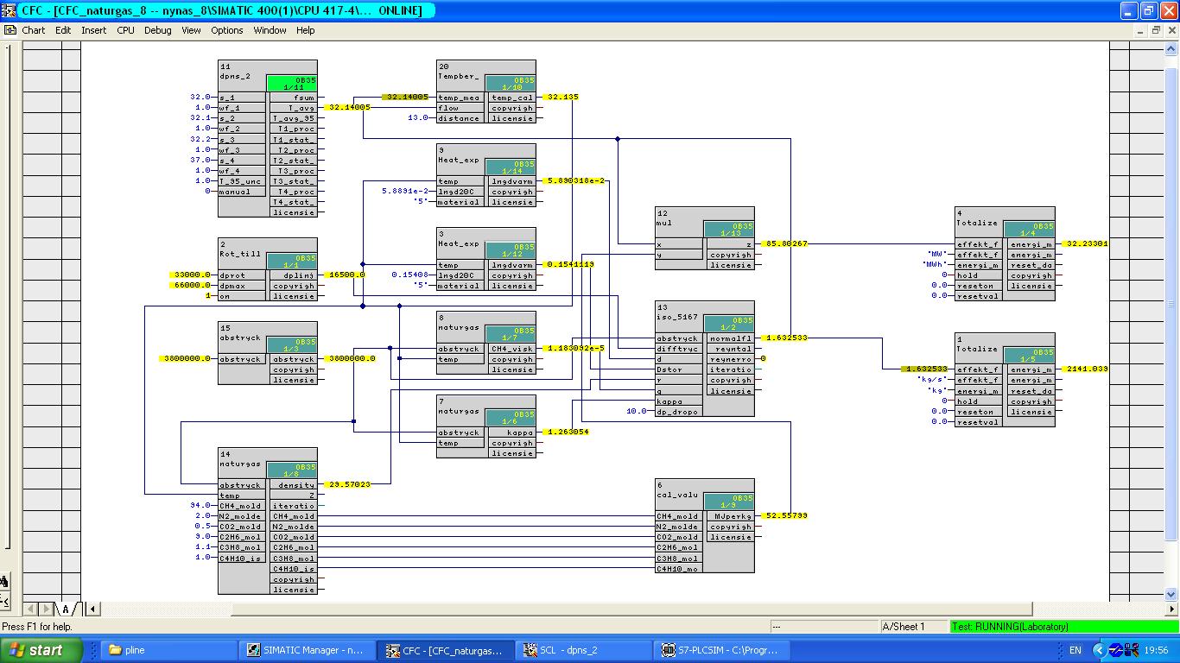Open the CPU menu
Image resolution: width=1180 pixels, height=663 pixels.
125,30
